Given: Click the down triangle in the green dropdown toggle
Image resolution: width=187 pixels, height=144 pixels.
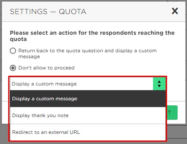Looking at the screenshot, I should coord(159,86).
